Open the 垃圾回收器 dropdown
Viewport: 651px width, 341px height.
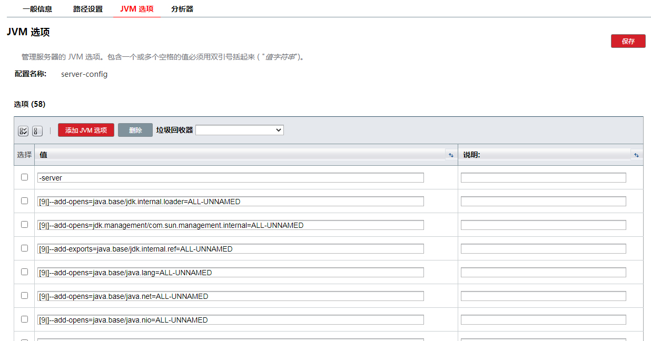tap(239, 130)
